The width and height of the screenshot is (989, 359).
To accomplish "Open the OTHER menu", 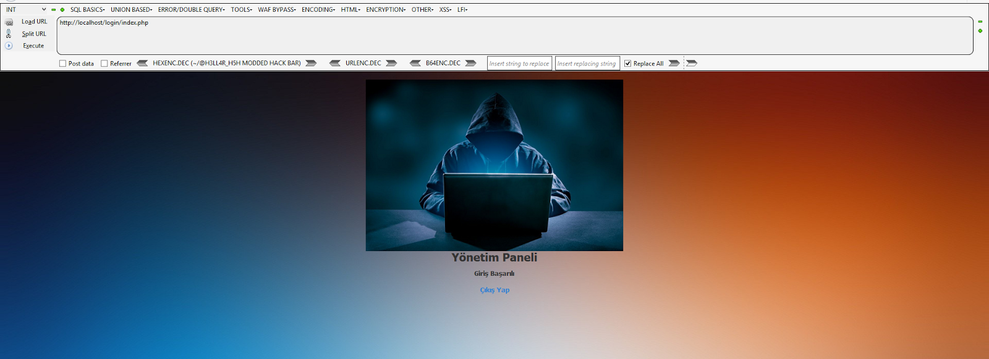I will click(422, 10).
